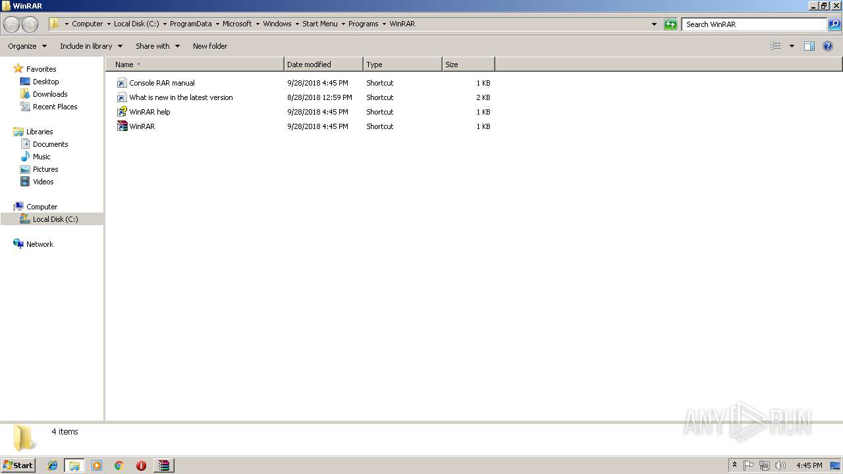
Task: Select Local Disk (C:) in navigation tree
Action: click(52, 219)
